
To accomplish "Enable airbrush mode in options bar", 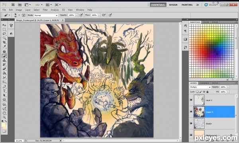I will (104, 15).
